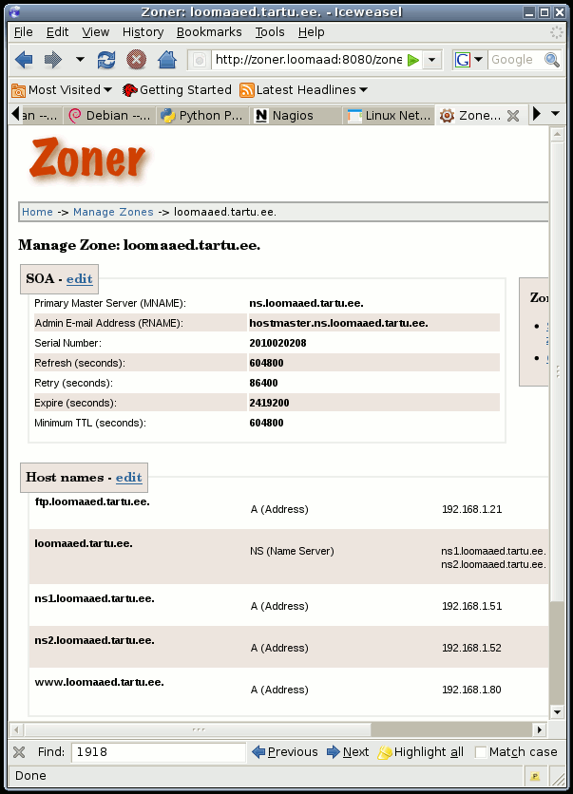Viewport: 573px width, 794px height.
Task: Select hostmaster.ns.loomaaed.tartu.ee. RNAME value
Action: tap(338, 323)
